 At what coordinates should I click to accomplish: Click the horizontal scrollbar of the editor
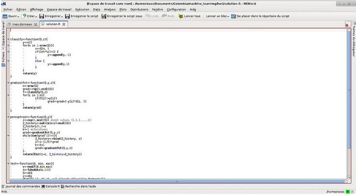[177, 181]
